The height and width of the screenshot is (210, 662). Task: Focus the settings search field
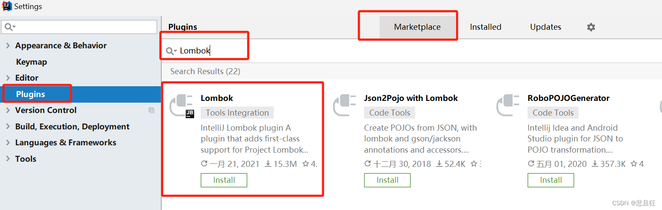(x=80, y=27)
